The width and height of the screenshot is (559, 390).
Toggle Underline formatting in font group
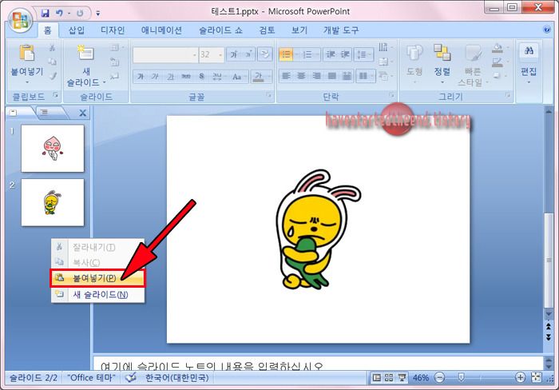[170, 77]
